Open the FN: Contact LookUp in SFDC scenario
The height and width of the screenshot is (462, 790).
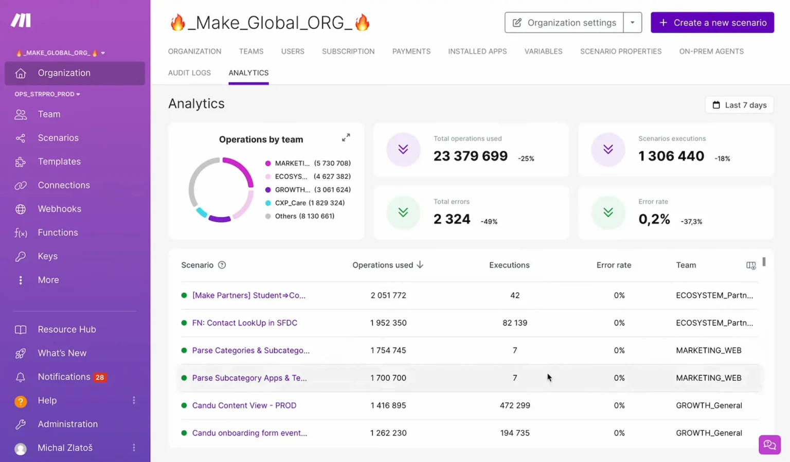[x=245, y=323]
